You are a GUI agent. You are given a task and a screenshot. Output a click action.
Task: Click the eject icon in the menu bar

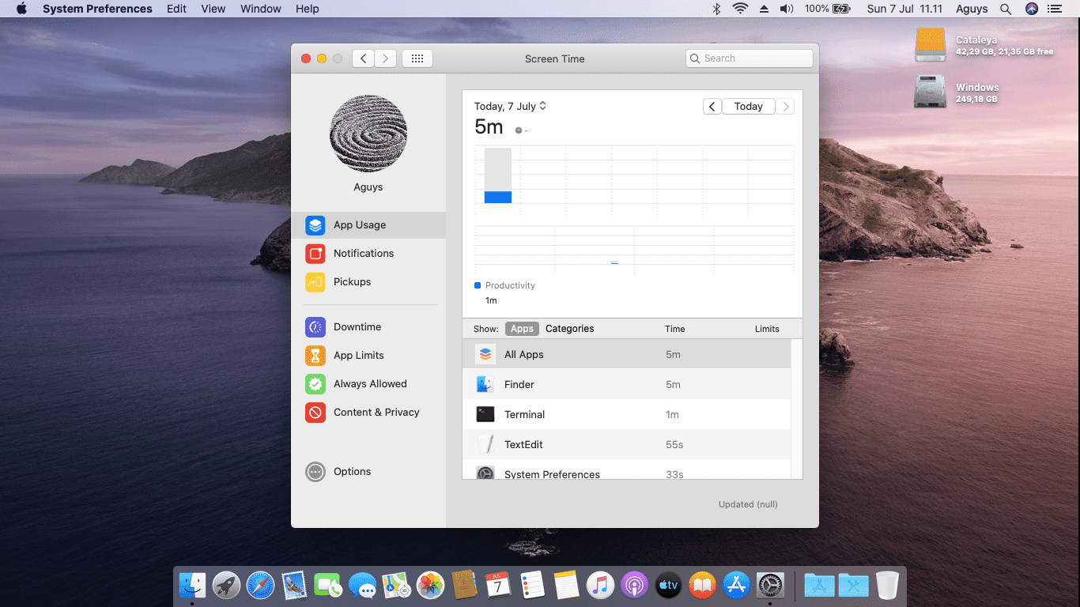coord(764,9)
